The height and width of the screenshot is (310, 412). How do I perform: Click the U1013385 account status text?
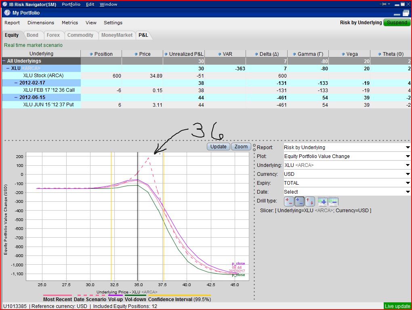15,306
